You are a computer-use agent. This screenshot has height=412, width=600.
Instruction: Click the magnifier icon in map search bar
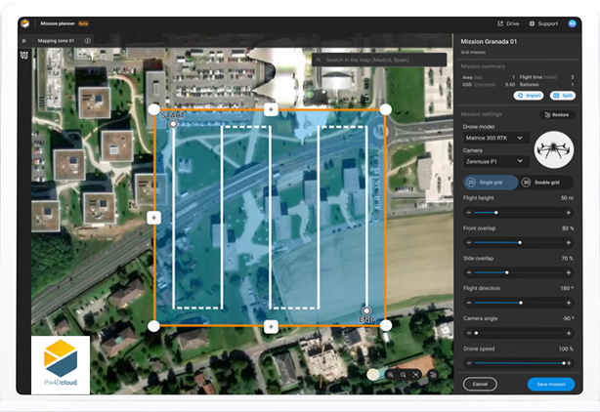(319, 60)
